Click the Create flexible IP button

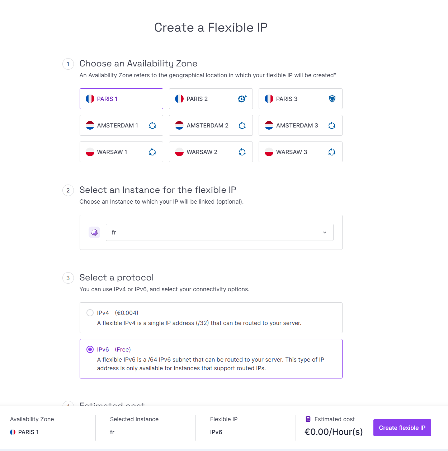[402, 428]
